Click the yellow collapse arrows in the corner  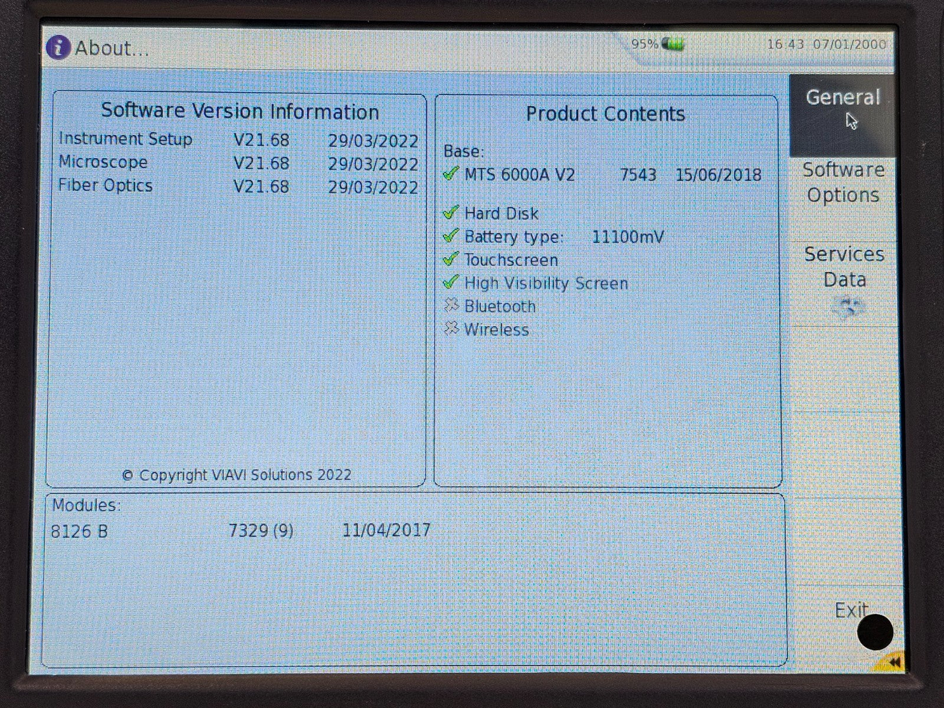pyautogui.click(x=893, y=662)
